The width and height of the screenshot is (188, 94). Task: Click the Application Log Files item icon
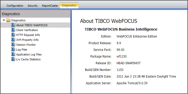[13, 54]
